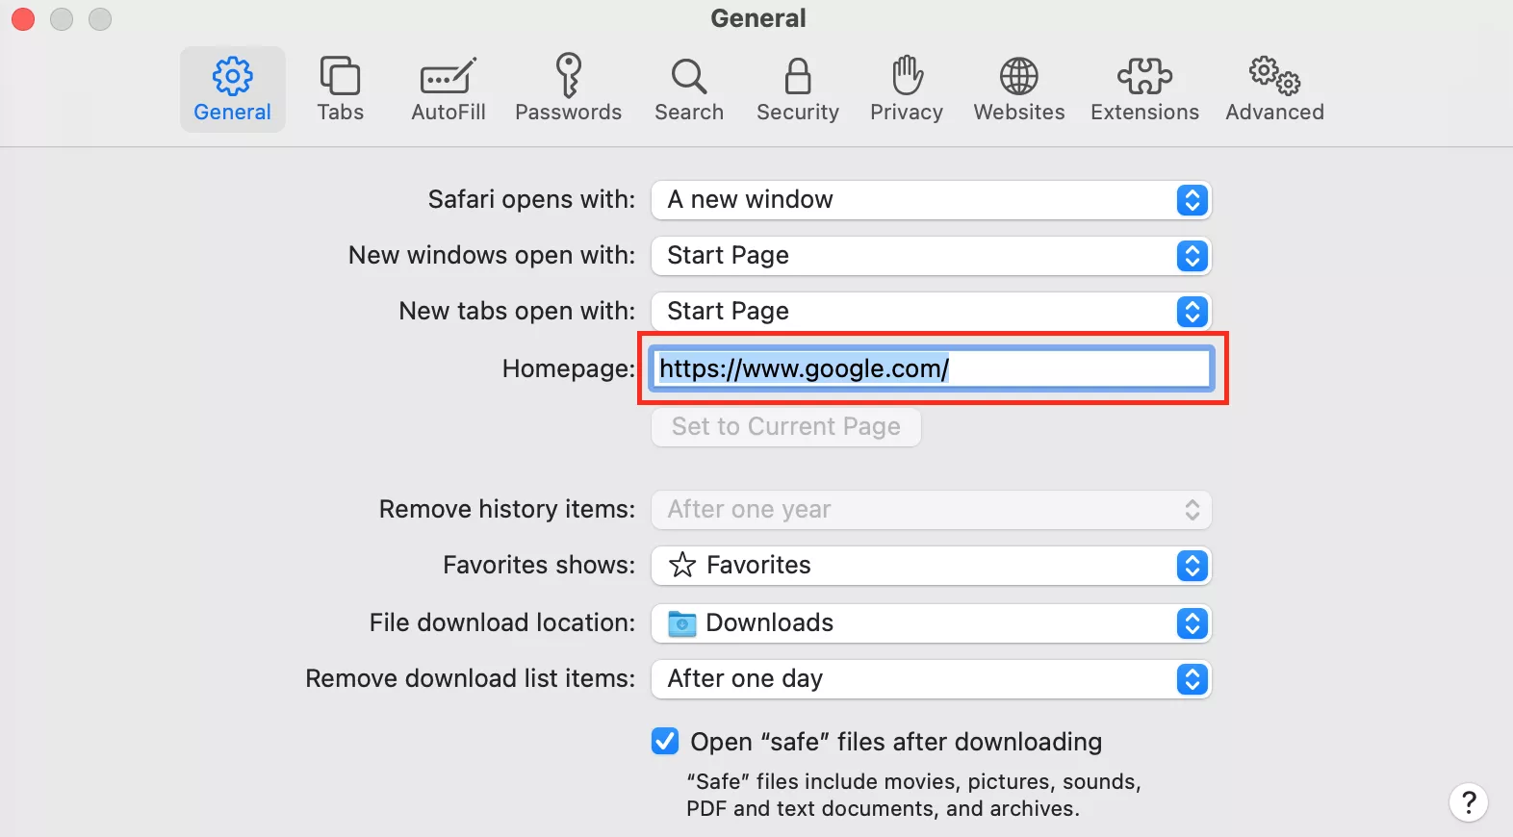1513x837 pixels.
Task: Click the "New tabs open with:" label
Action: pos(517,311)
